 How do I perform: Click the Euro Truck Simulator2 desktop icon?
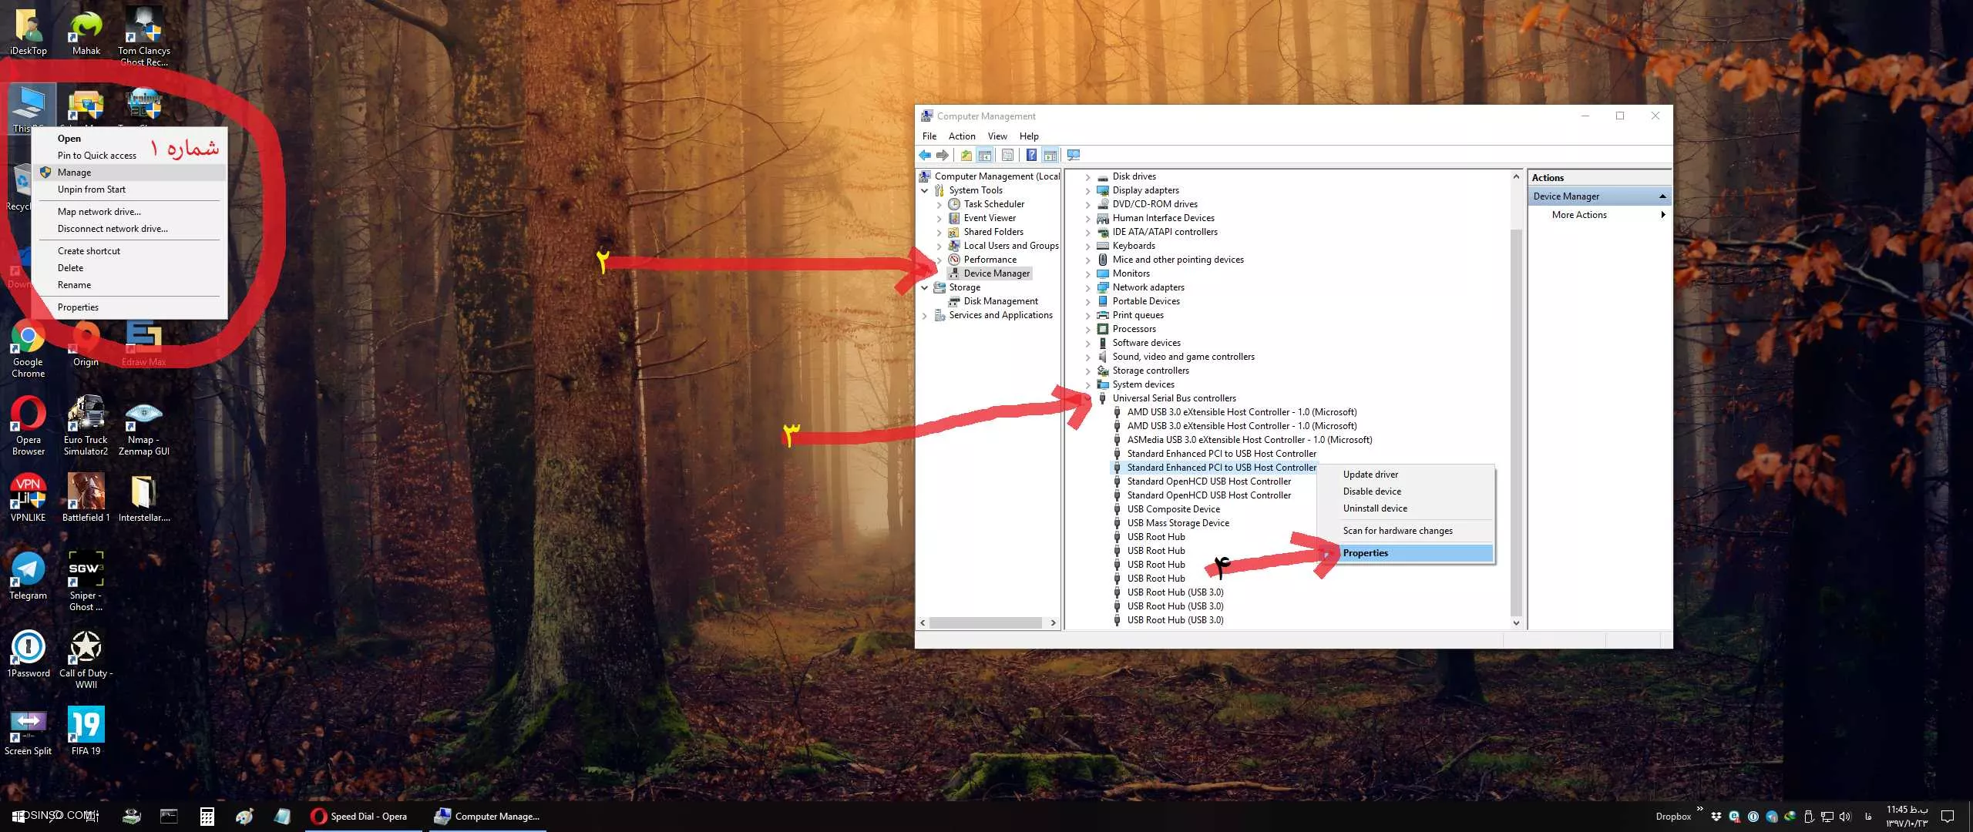pos(86,426)
